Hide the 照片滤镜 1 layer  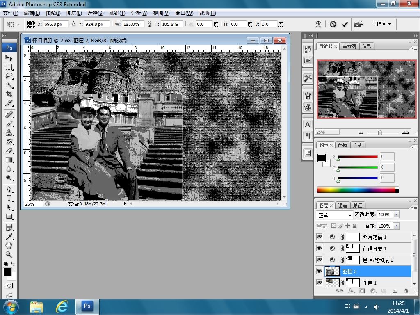click(319, 237)
